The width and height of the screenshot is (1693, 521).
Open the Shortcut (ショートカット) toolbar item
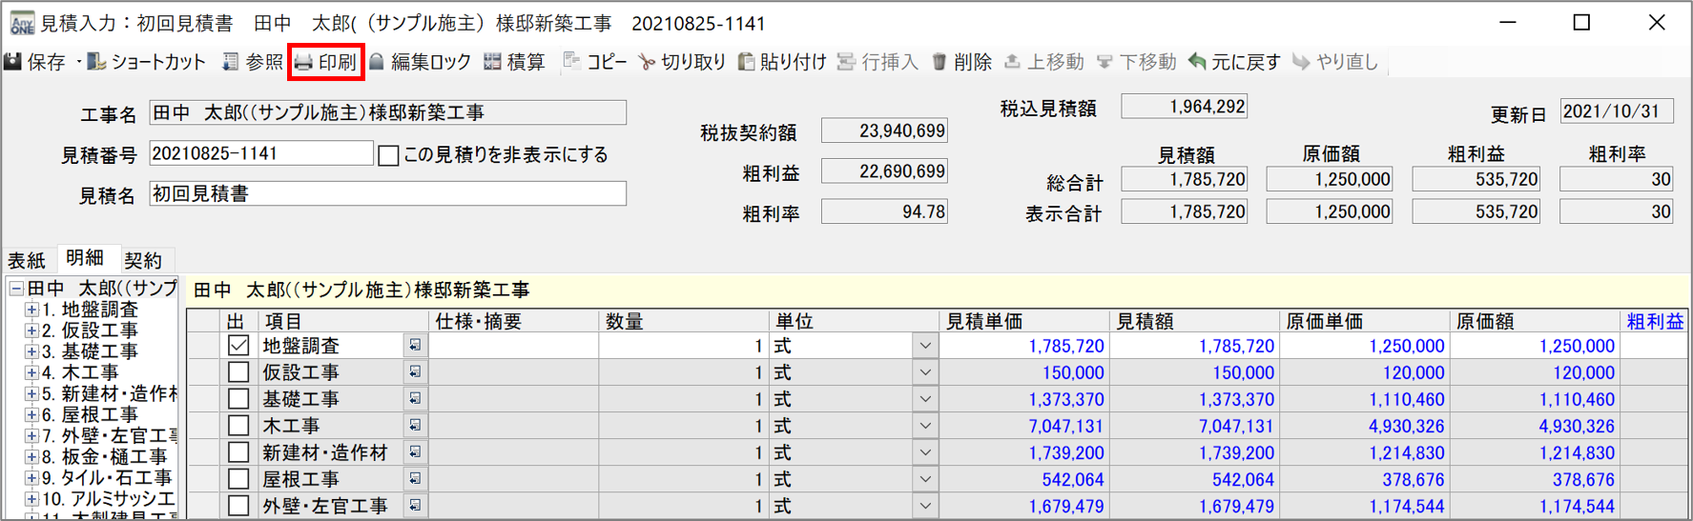(x=96, y=62)
